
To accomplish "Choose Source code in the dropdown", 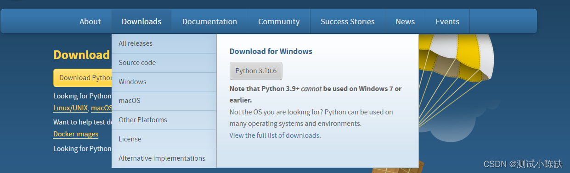I will pos(164,63).
